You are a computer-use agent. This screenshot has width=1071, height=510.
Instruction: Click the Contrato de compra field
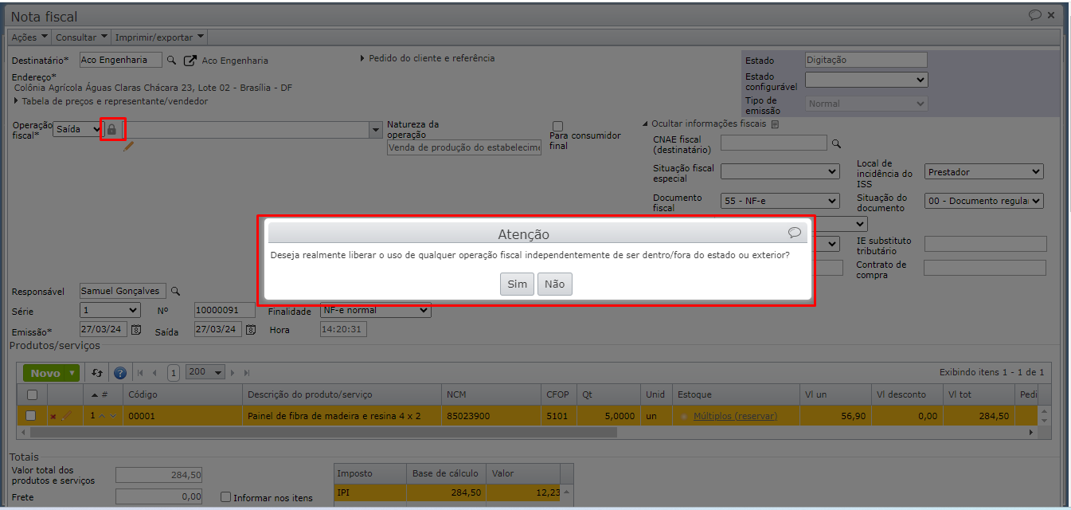(985, 268)
